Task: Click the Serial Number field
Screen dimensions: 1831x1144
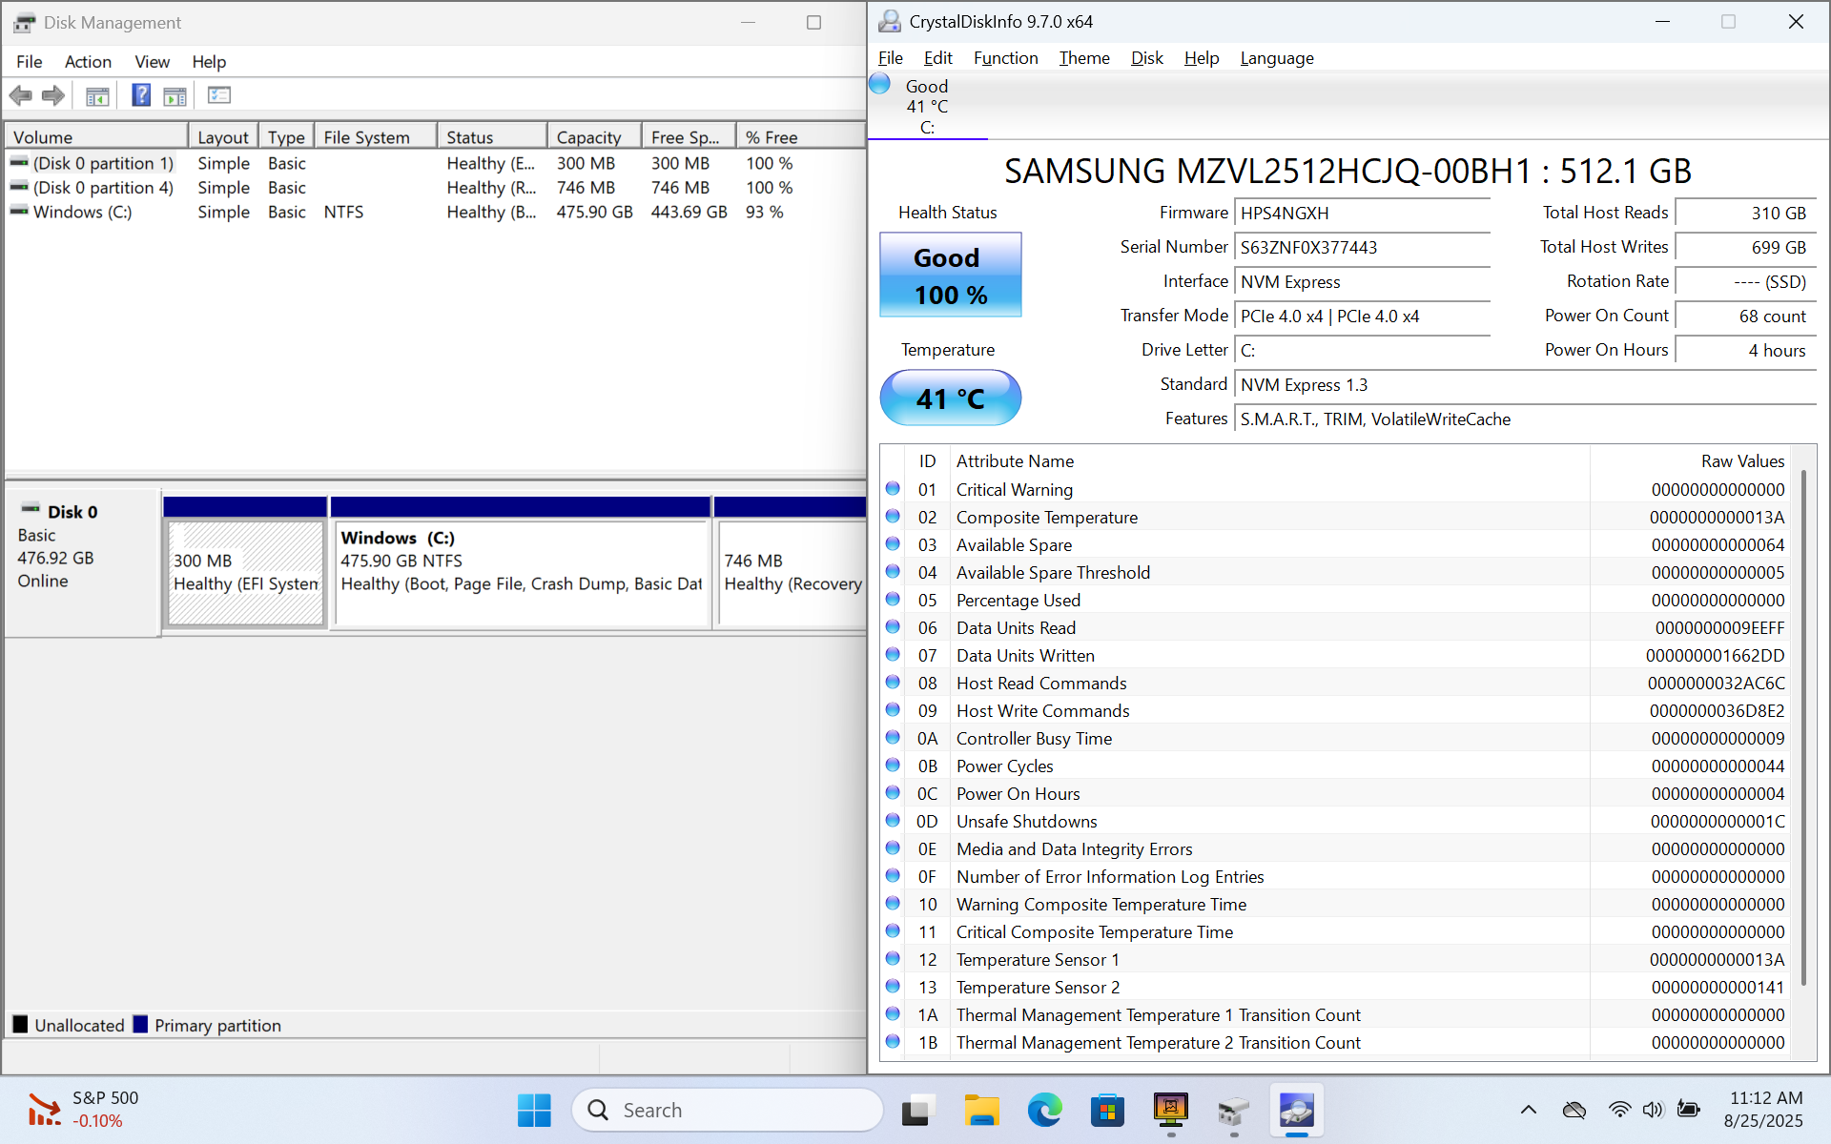Action: (1362, 247)
